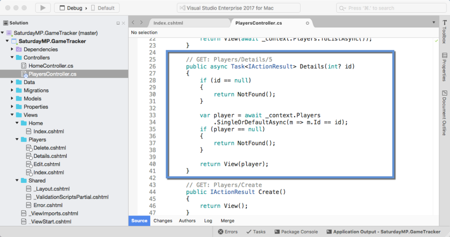Collapse the Controllers folder
Screen dimensions: 450x237
pos(12,58)
